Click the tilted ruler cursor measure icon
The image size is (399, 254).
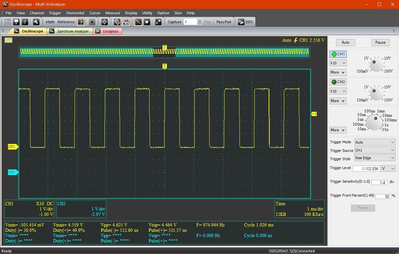click(x=117, y=22)
